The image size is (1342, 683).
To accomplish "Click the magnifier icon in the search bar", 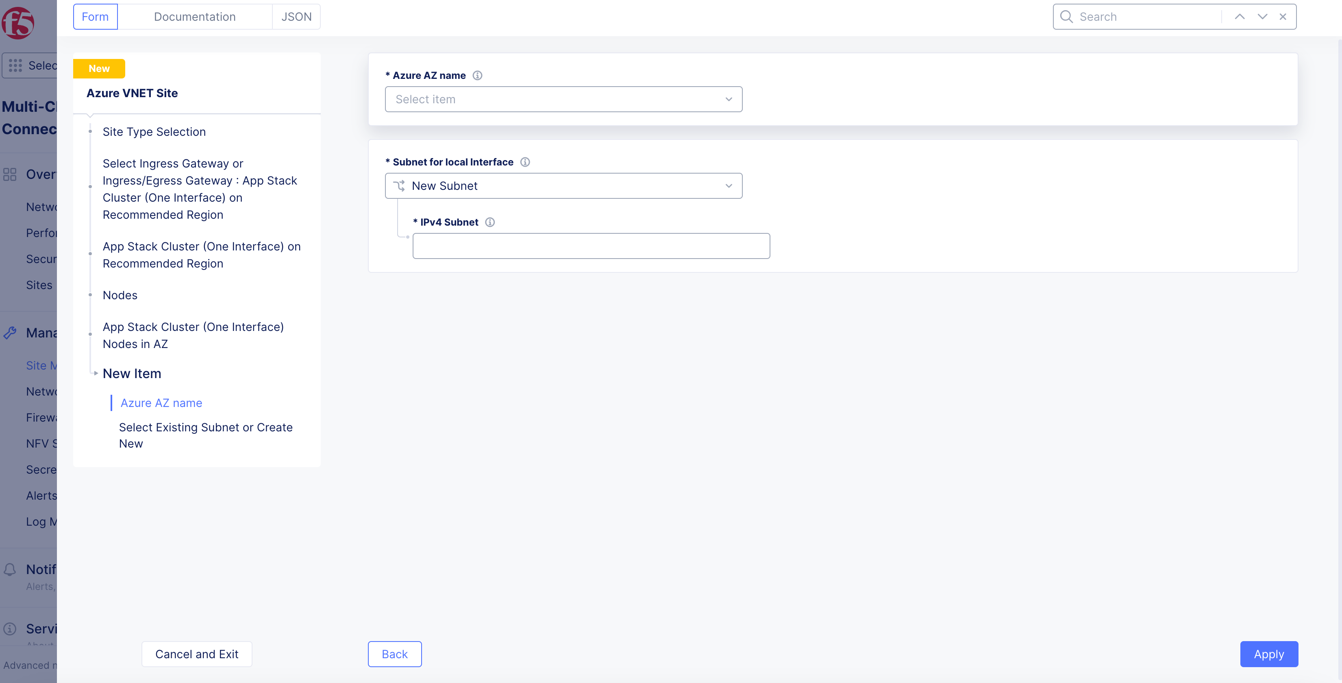I will point(1066,17).
